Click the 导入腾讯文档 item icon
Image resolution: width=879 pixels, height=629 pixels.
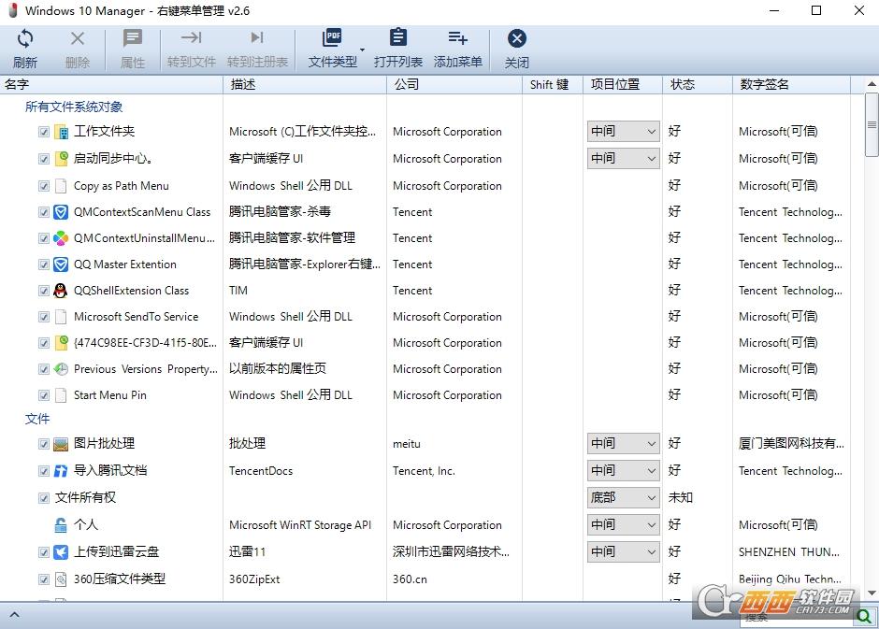click(61, 471)
